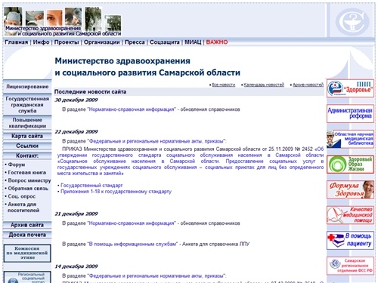
Task: Open the Формула Здоровья banner
Action: pos(350,189)
